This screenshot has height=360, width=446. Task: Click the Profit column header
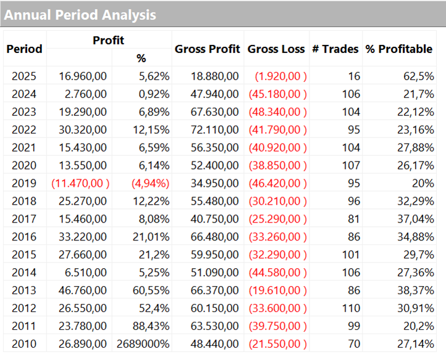109,41
